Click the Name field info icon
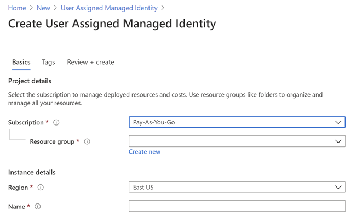This screenshot has width=356, height=221. point(38,207)
